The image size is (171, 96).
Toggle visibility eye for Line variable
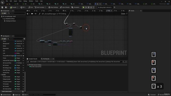(x=23, y=53)
